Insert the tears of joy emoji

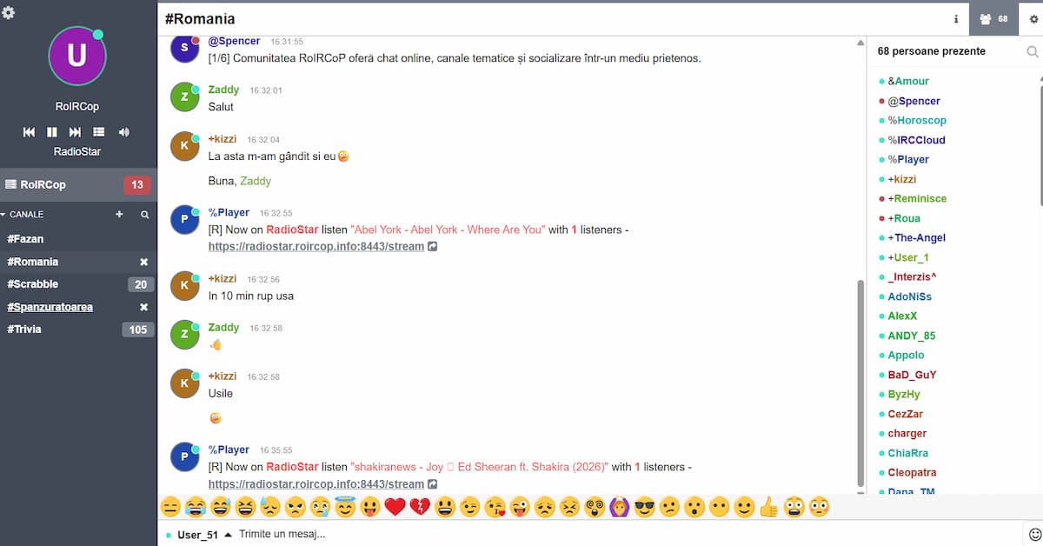click(x=196, y=507)
